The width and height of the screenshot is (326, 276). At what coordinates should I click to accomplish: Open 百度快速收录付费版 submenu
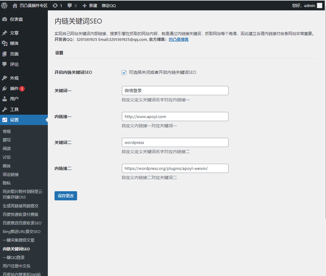(21, 214)
